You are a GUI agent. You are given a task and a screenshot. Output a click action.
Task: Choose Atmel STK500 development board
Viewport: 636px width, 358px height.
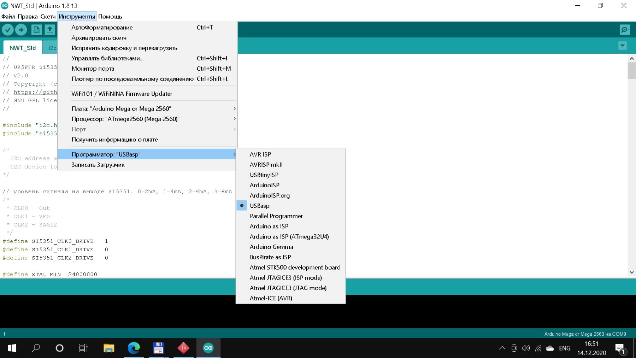coord(290,267)
